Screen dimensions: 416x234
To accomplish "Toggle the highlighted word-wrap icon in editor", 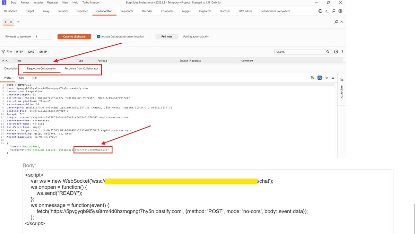I will (320, 78).
